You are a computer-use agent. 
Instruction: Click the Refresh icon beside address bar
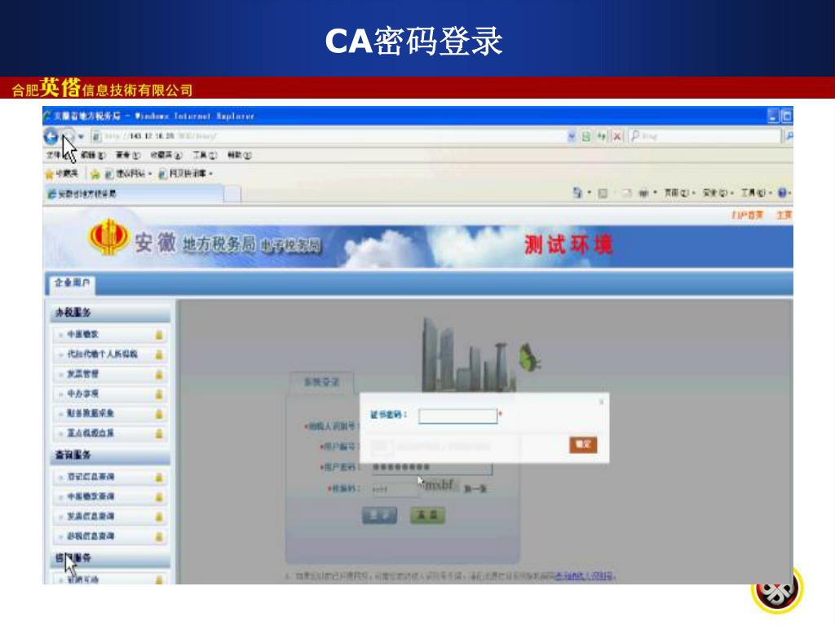[x=602, y=136]
